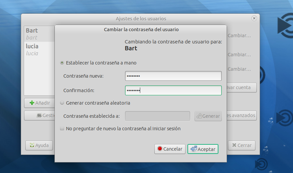Viewport: 293px width, 173px height.
Task: Open Ayuda with the lifebuoy icon
Action: 39,145
